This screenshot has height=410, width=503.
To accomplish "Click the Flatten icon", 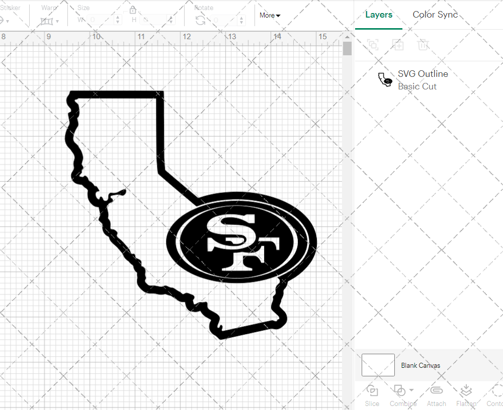I will tap(466, 390).
